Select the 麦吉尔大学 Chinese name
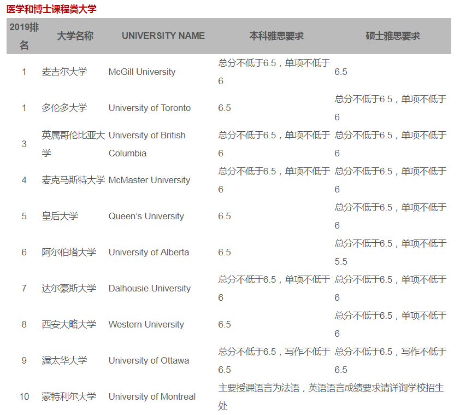Viewport: 460px width, 415px height. pyautogui.click(x=64, y=72)
